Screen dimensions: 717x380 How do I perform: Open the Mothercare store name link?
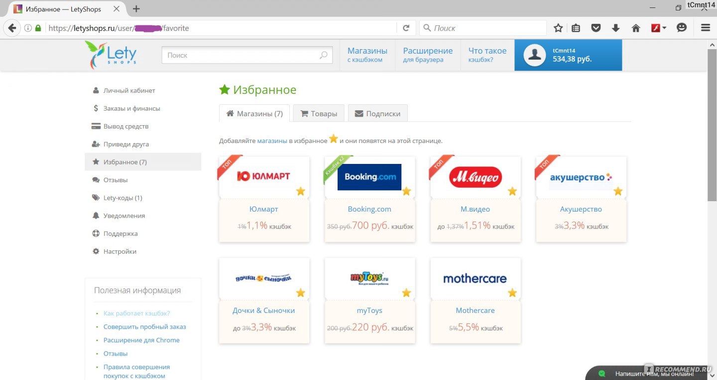click(x=476, y=310)
